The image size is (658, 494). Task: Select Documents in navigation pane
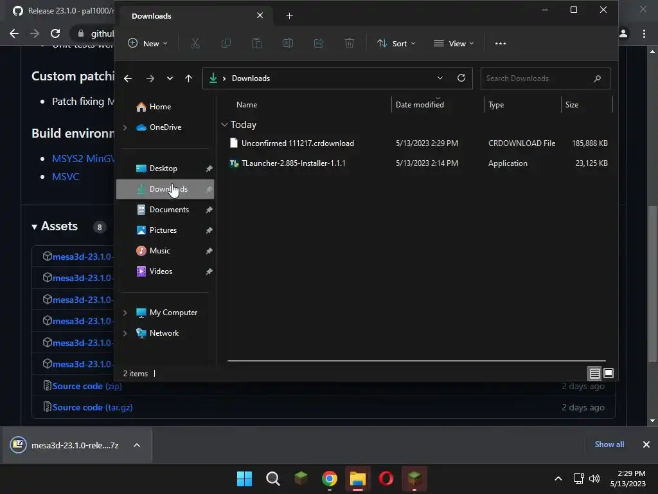click(x=165, y=210)
